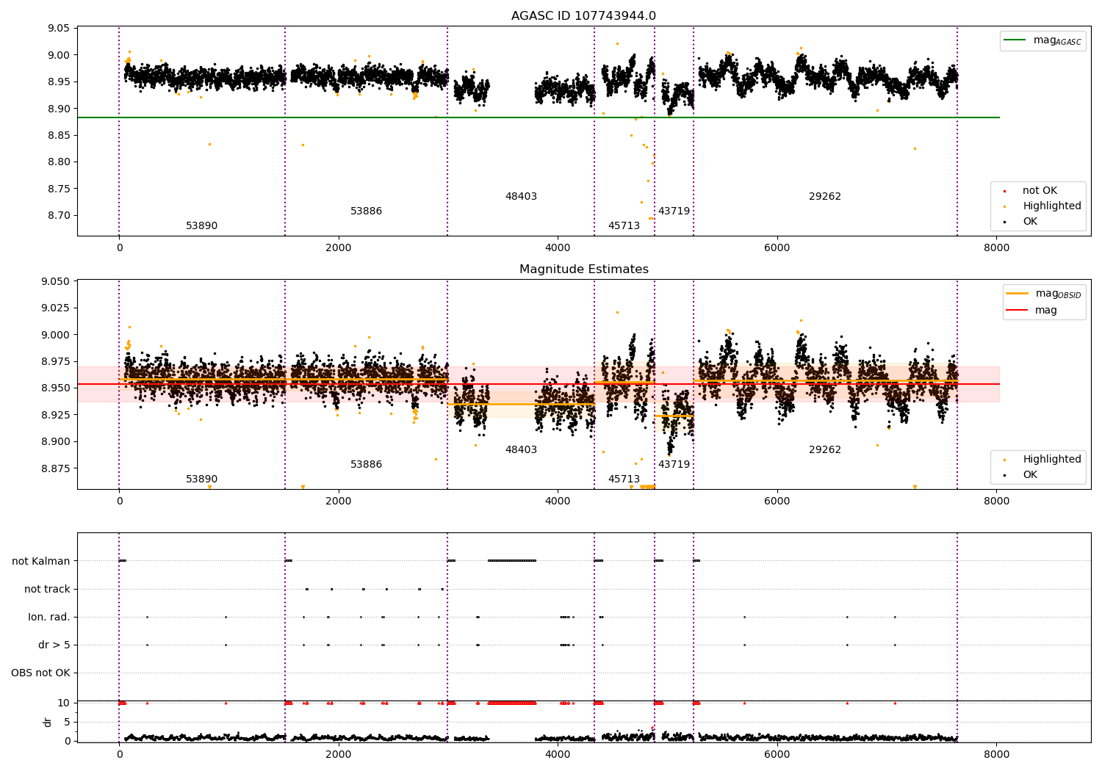Click the 'Ion. rad.' axis label
The height and width of the screenshot is (771, 1102).
coord(49,618)
